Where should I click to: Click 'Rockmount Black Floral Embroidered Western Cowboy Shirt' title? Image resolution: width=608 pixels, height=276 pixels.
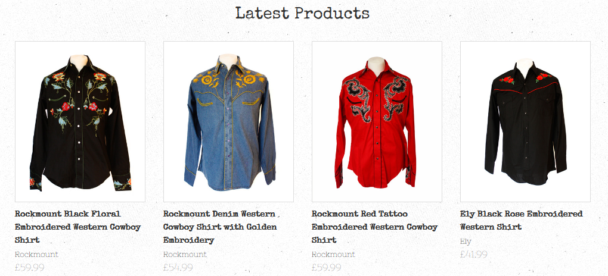coord(78,227)
